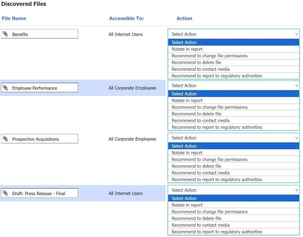Click the paperclip icon beside Prospective Acquisitions
Screen dimensions: 303x237
(5, 139)
